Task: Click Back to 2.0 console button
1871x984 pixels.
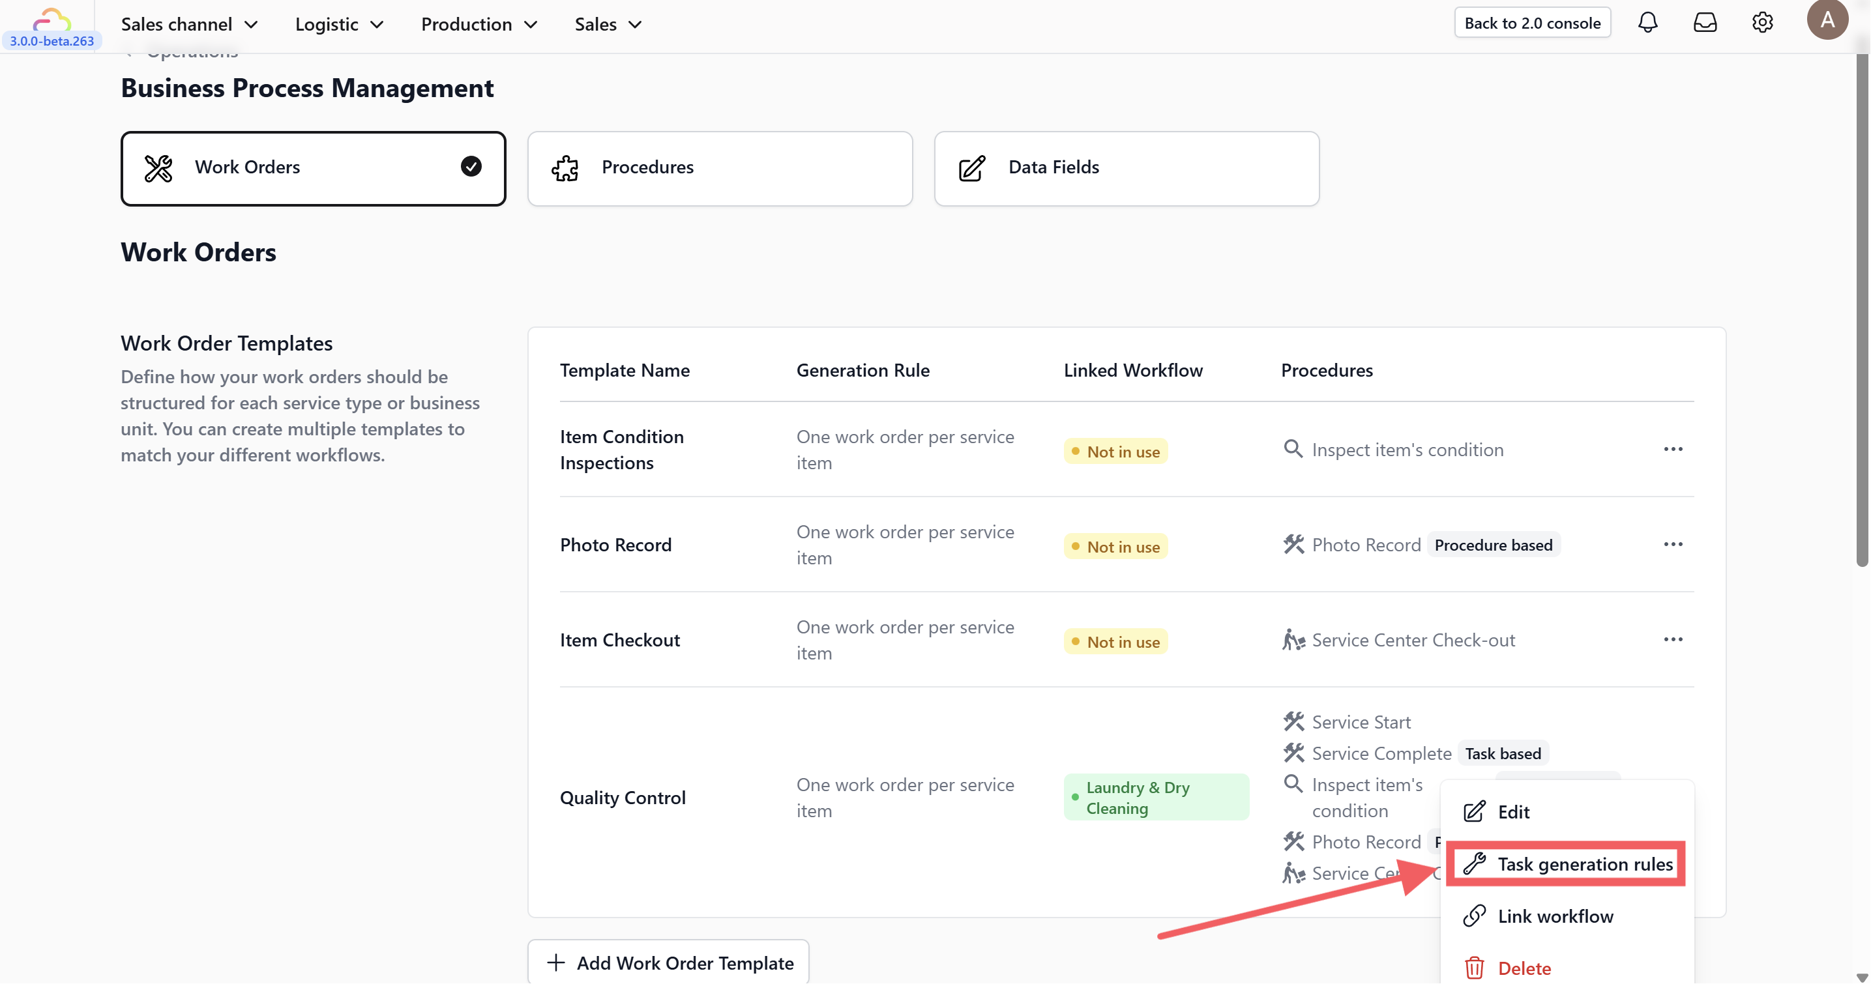Action: tap(1532, 23)
